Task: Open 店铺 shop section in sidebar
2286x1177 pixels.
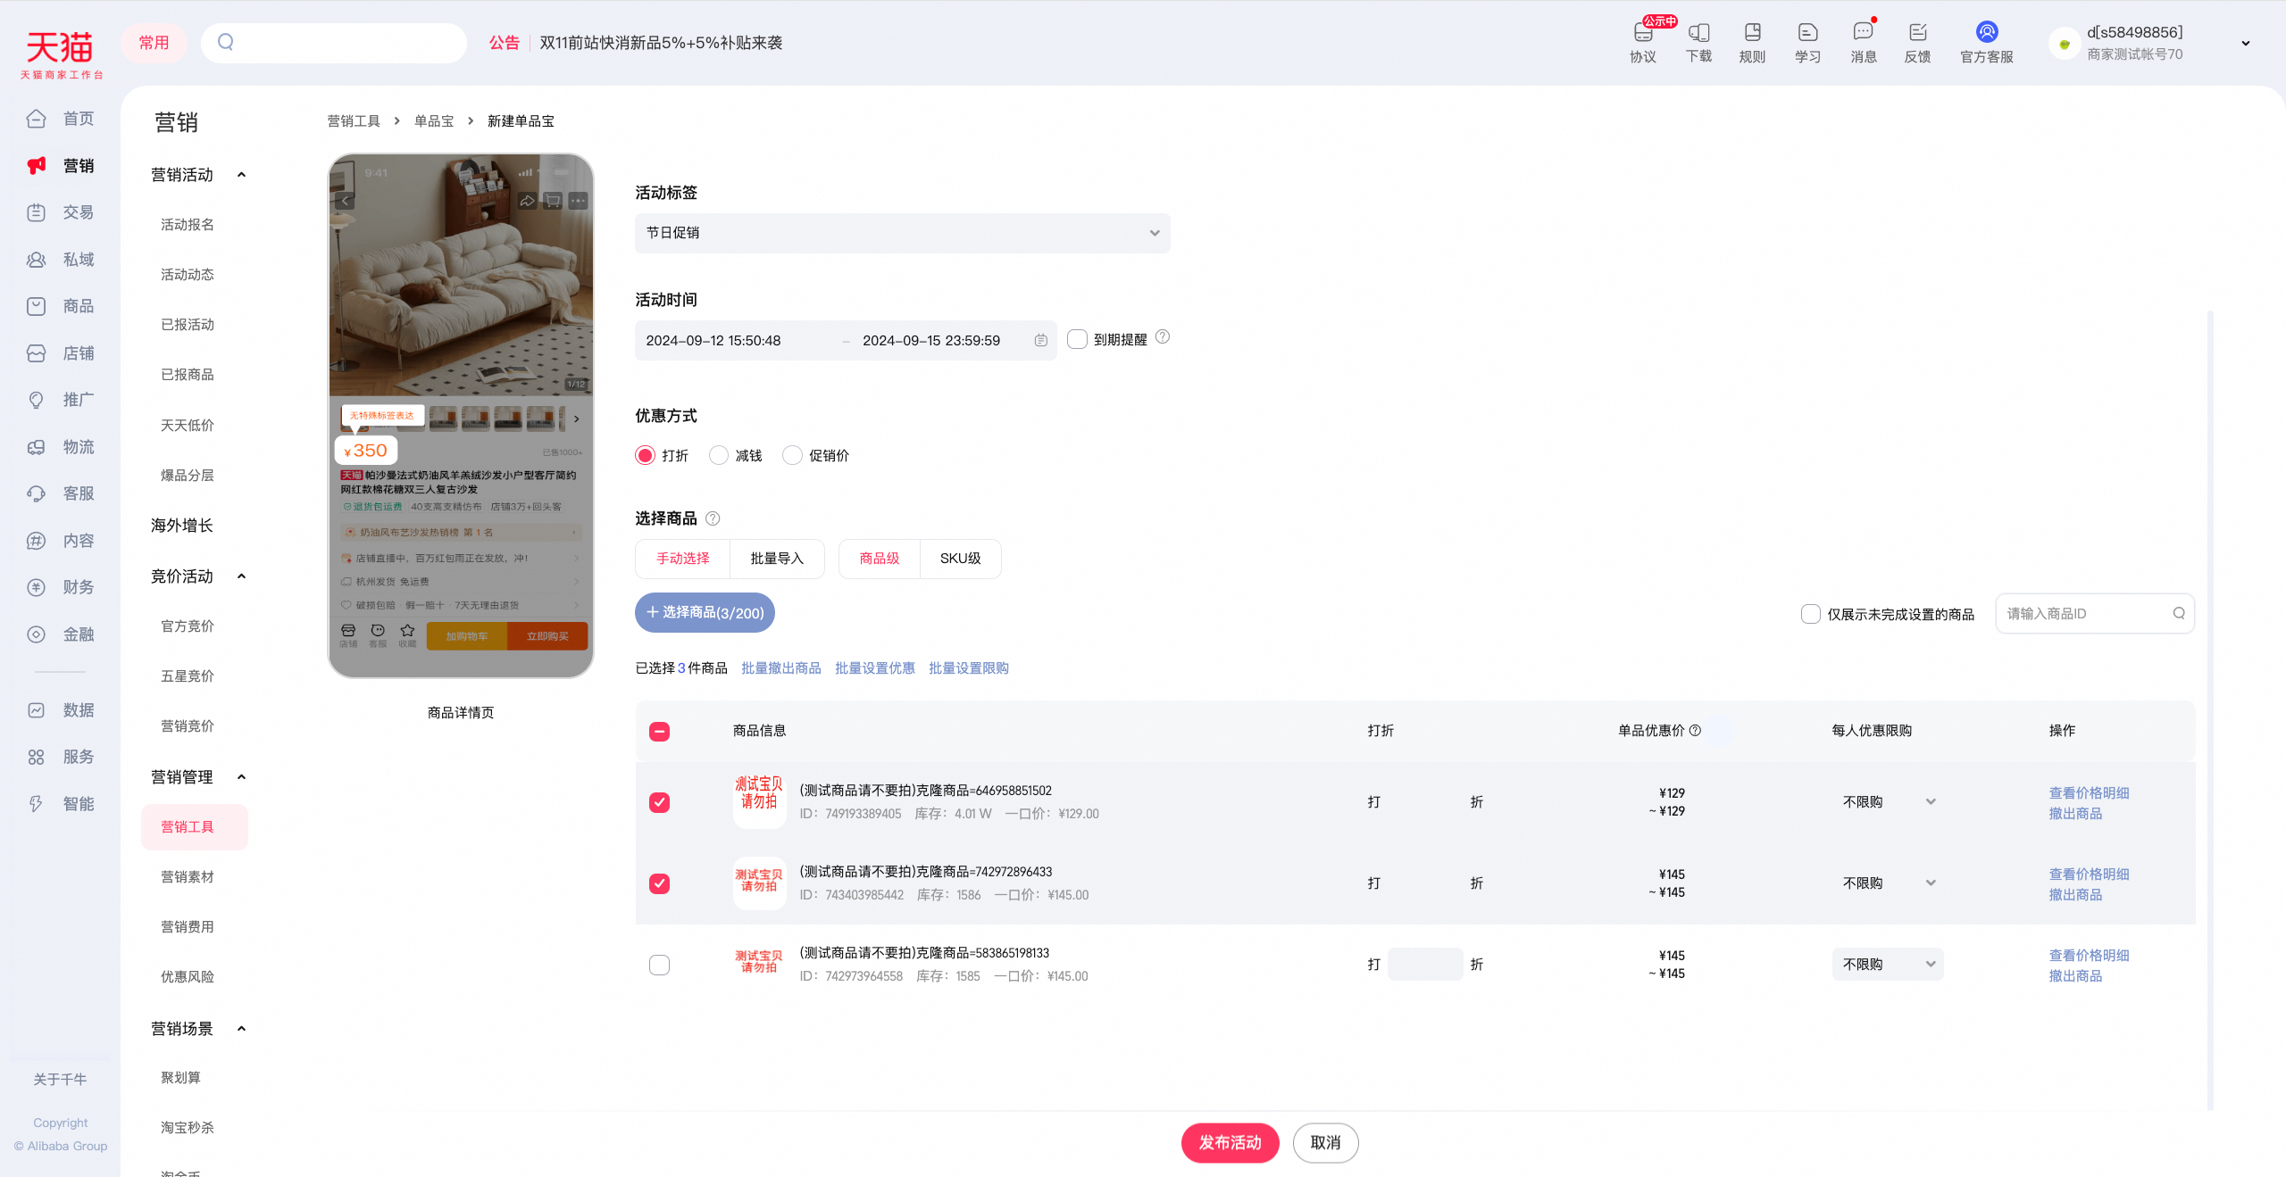Action: 61,353
